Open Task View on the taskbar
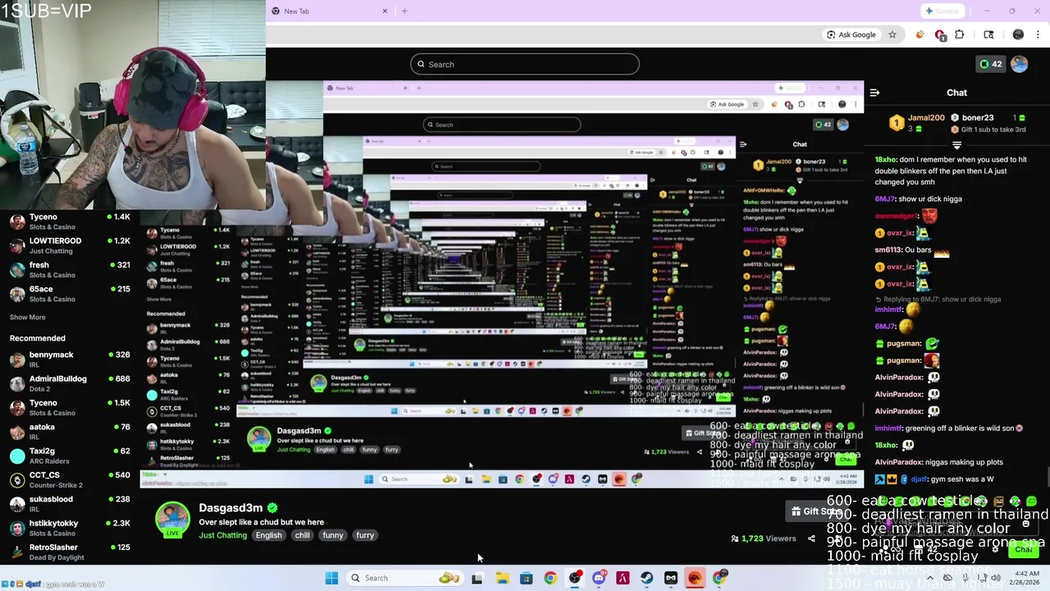1050x591 pixels. 477,578
